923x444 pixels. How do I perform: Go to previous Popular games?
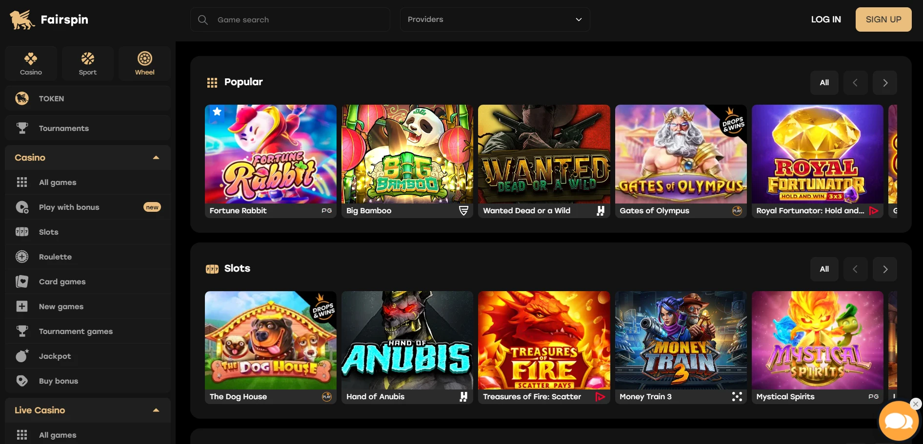[x=855, y=83]
